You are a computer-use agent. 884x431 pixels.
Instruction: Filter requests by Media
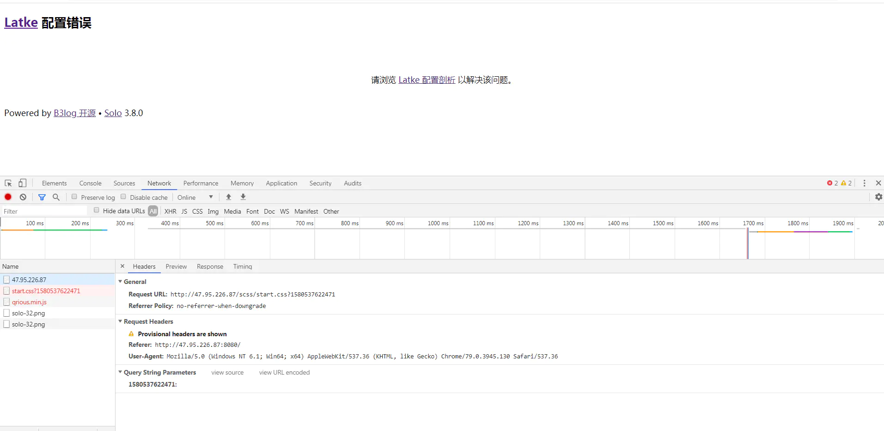tap(232, 211)
